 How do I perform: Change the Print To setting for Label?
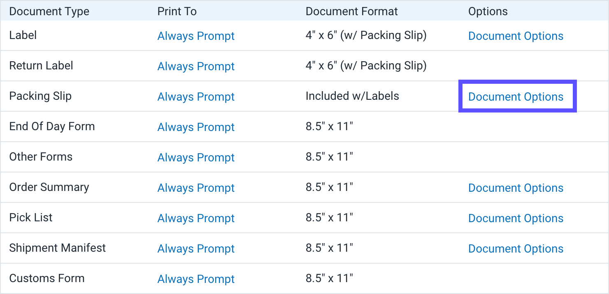coord(196,36)
